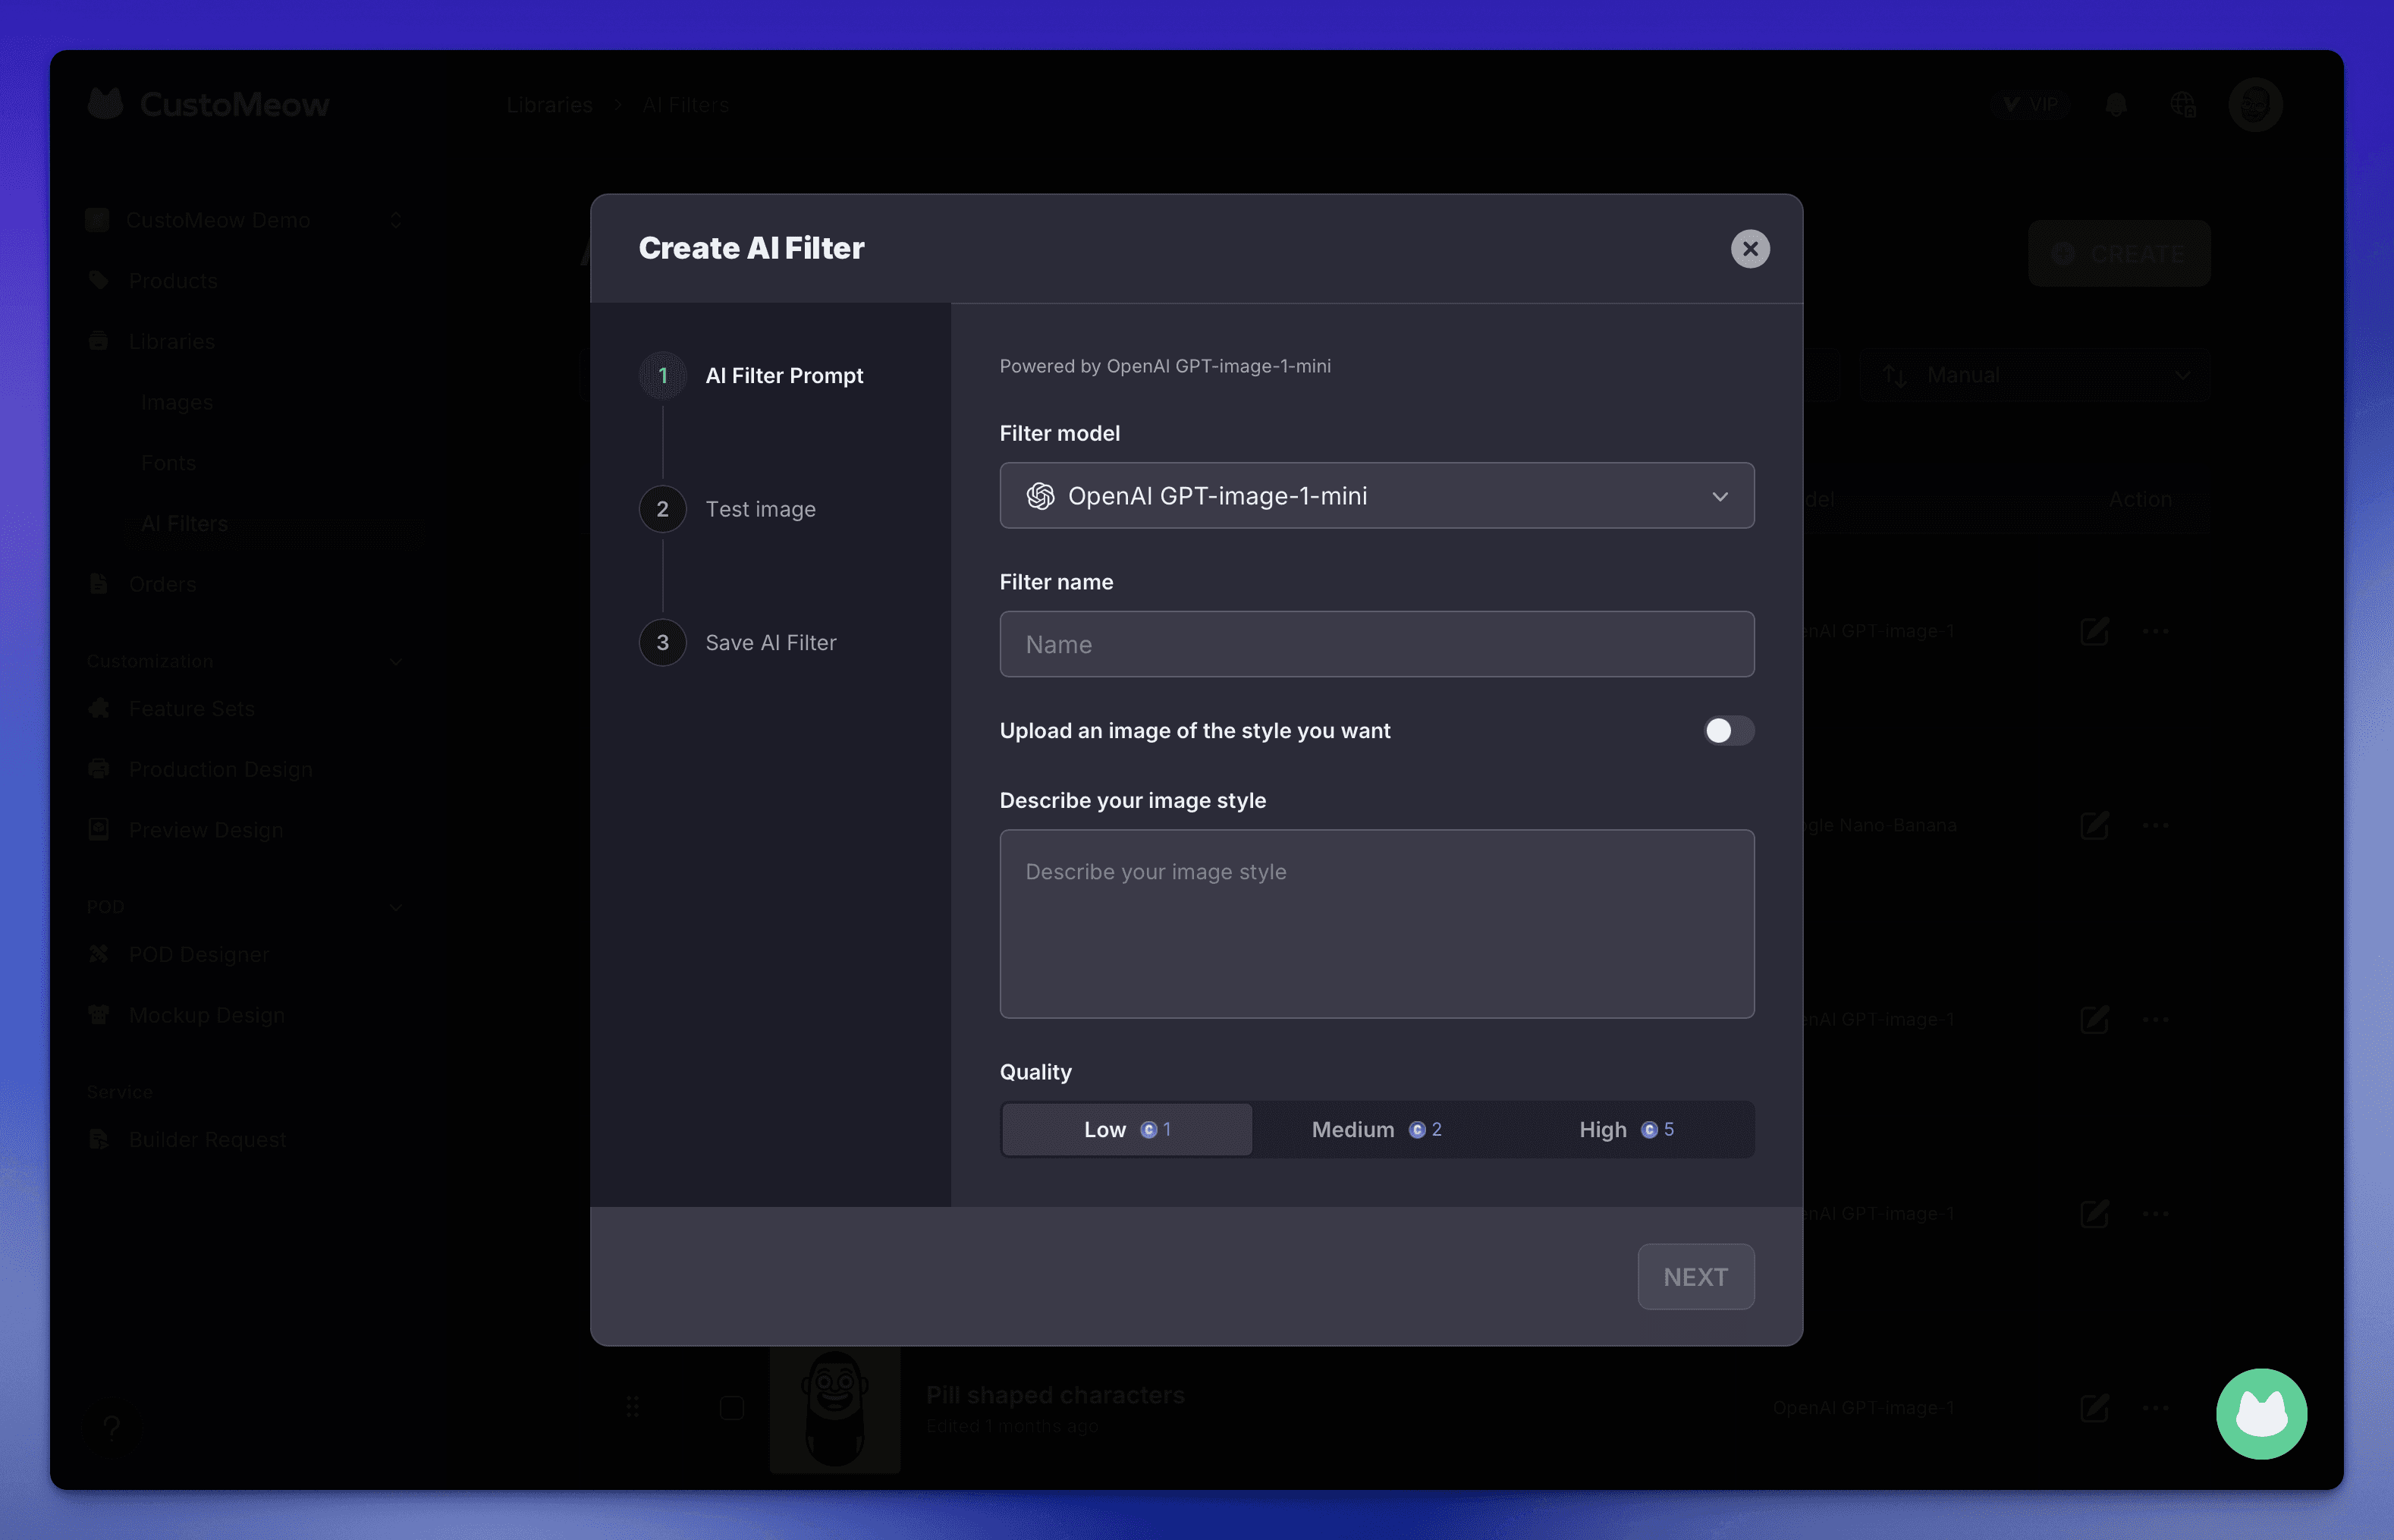Select Medium quality option

click(1376, 1130)
